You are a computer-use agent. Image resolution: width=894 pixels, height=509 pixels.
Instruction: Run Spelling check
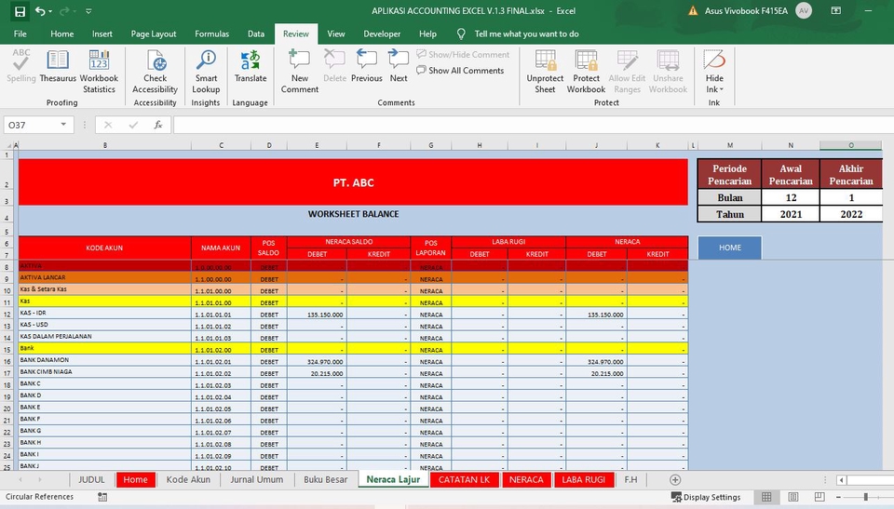pos(21,66)
